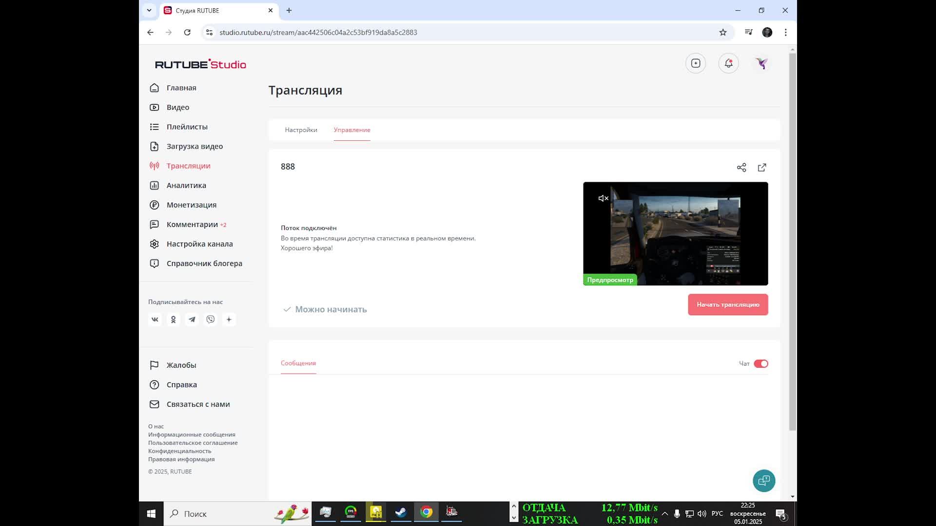Image resolution: width=936 pixels, height=526 pixels.
Task: Unmute the preview player sound
Action: click(603, 198)
